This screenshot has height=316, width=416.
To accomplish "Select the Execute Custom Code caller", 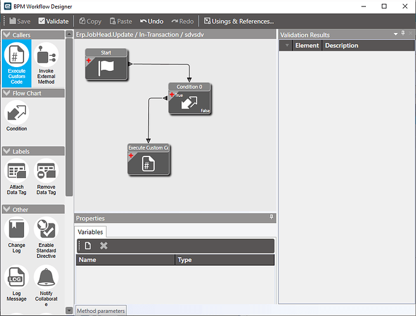I will click(16, 63).
